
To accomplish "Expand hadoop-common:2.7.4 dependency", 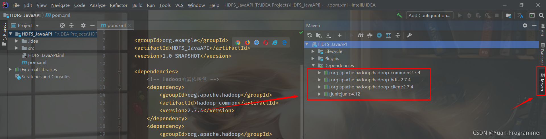I will pyautogui.click(x=319, y=72).
